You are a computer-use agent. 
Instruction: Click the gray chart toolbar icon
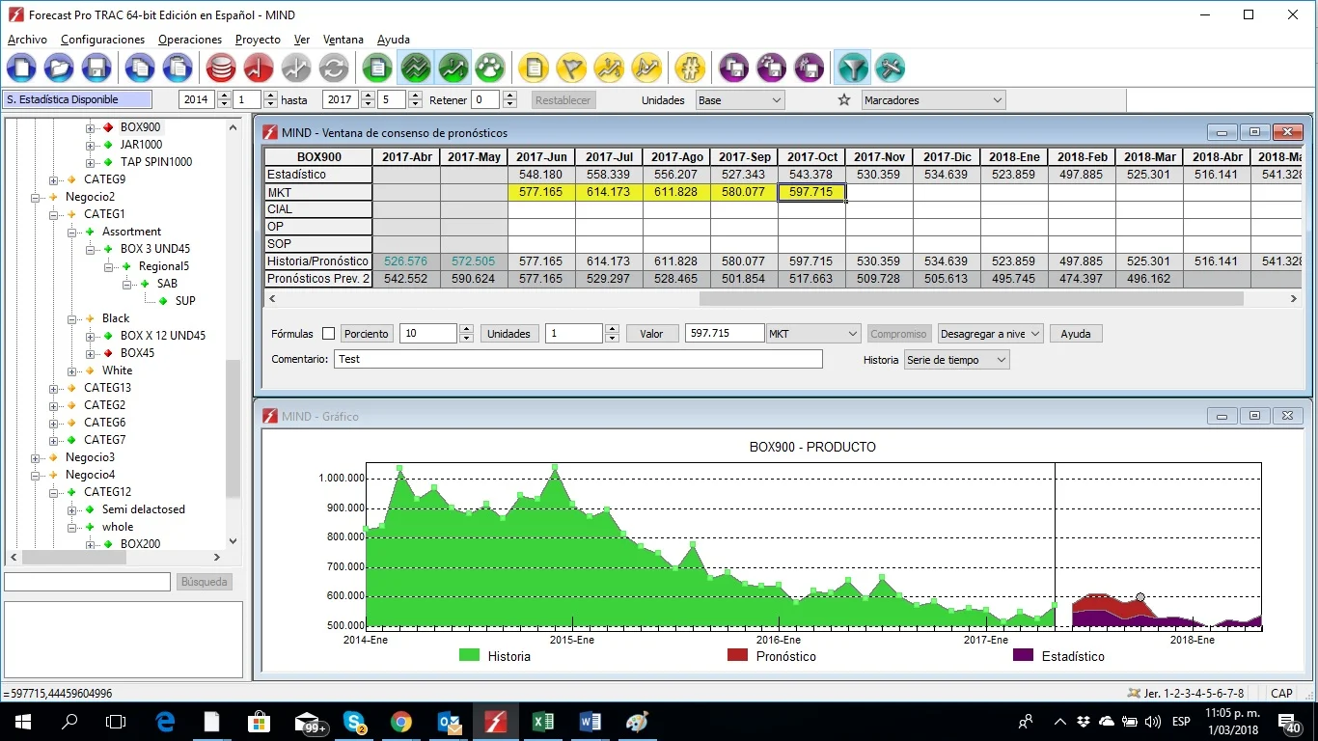pos(296,69)
